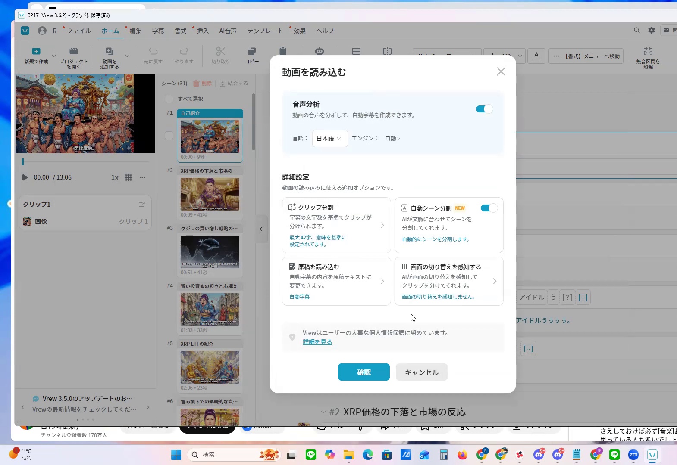Screen dimensions: 677x465
Task: Check the すべて選択 checkbox
Action: click(169, 99)
